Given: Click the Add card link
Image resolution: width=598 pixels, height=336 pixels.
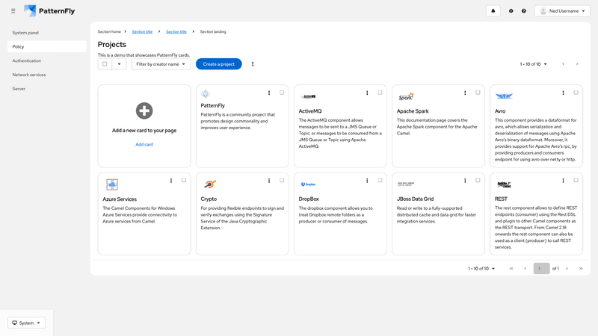Looking at the screenshot, I should coord(144,144).
